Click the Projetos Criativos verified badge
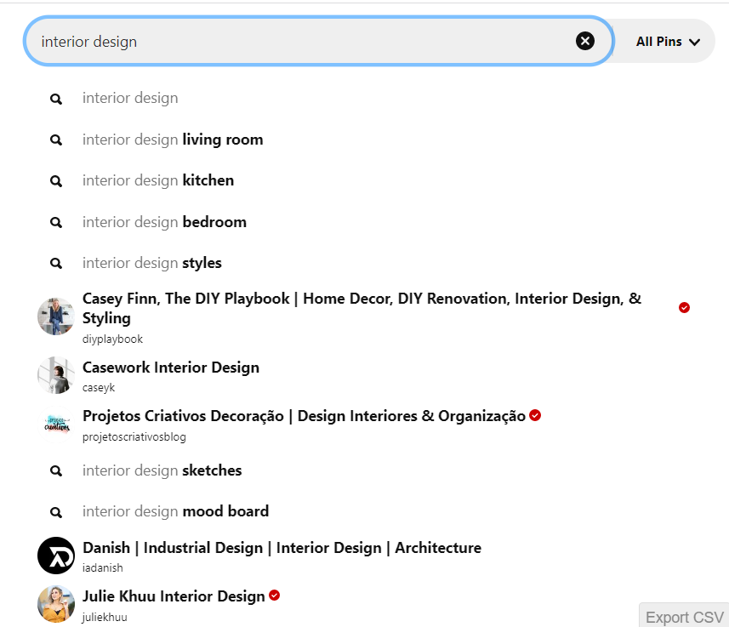The image size is (729, 627). click(535, 415)
